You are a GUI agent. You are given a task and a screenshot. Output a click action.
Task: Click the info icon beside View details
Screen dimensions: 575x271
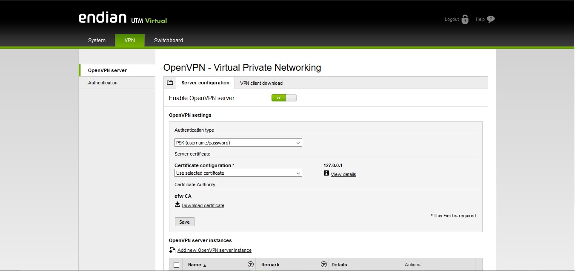(326, 173)
